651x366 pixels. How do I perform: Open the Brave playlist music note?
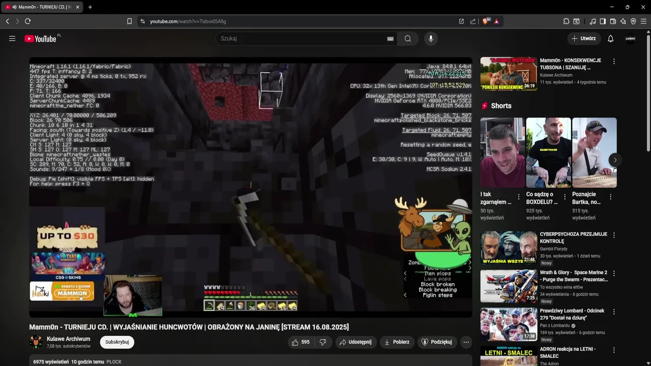click(x=593, y=21)
